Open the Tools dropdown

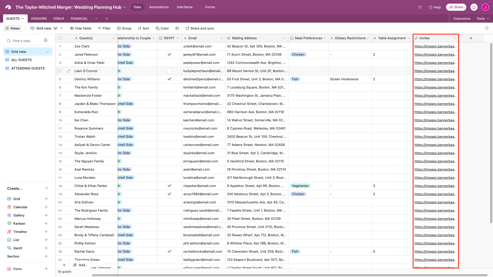pos(482,18)
